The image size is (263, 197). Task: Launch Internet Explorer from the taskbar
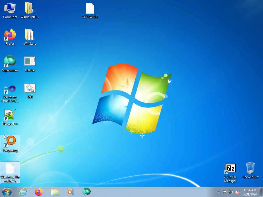point(23,192)
